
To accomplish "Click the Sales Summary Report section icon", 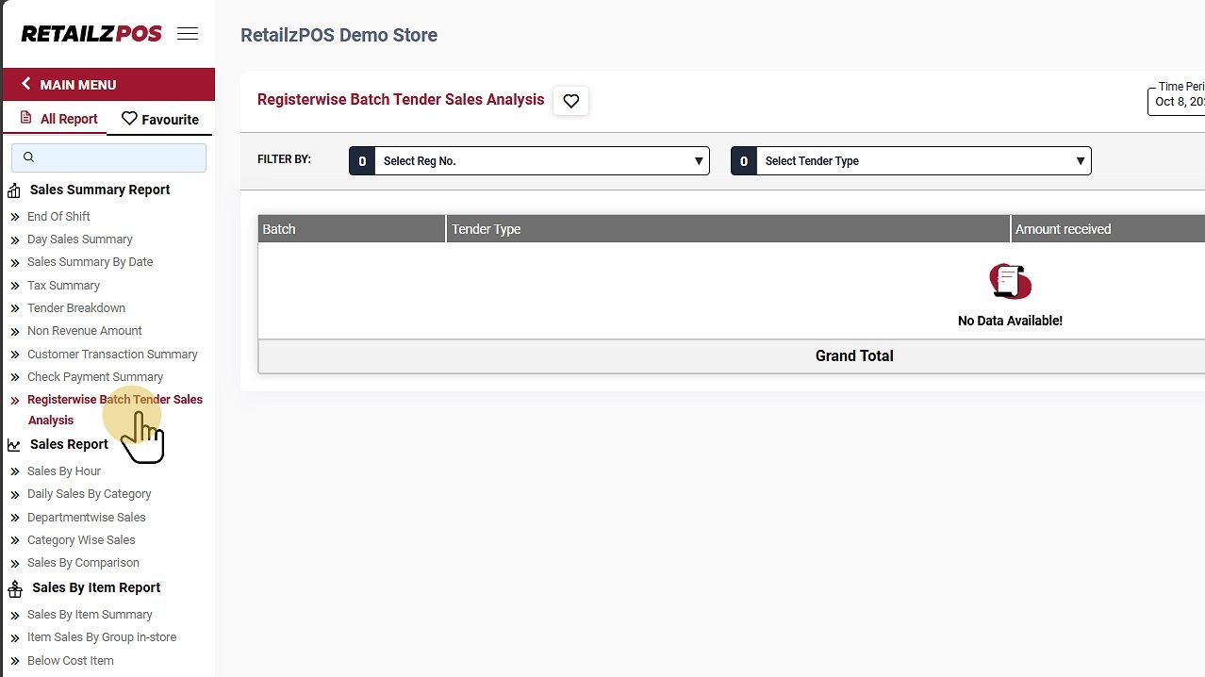I will coord(14,190).
